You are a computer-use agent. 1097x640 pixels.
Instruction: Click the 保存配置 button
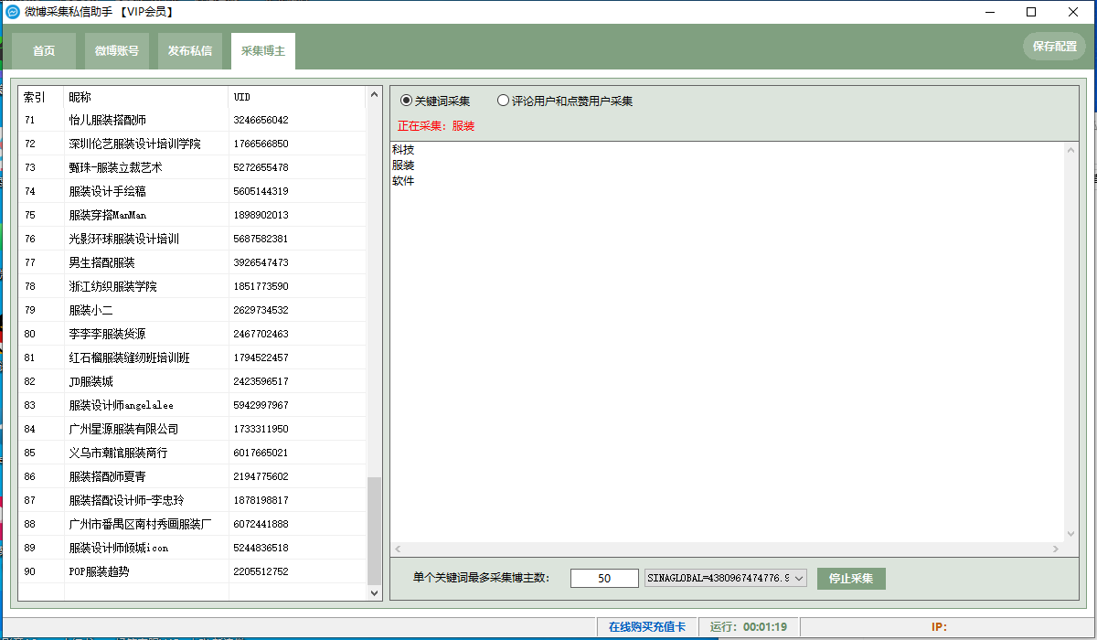pyautogui.click(x=1054, y=47)
